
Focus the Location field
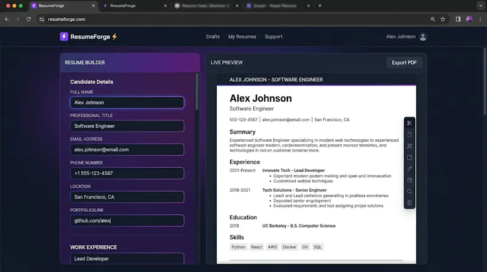[x=127, y=197]
